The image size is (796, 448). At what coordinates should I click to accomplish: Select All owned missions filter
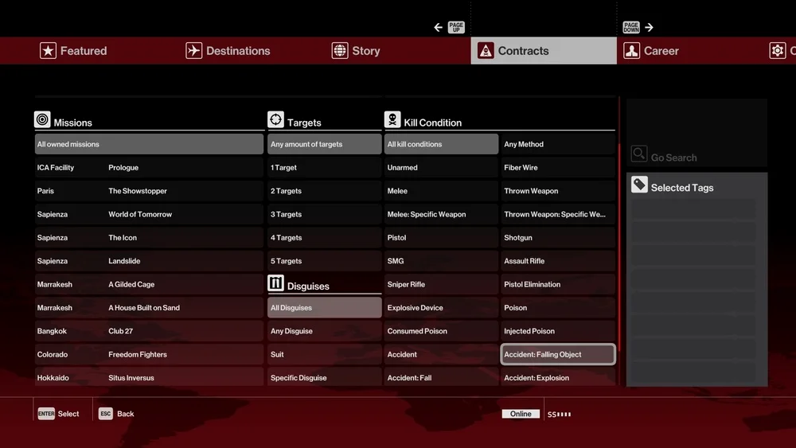150,144
